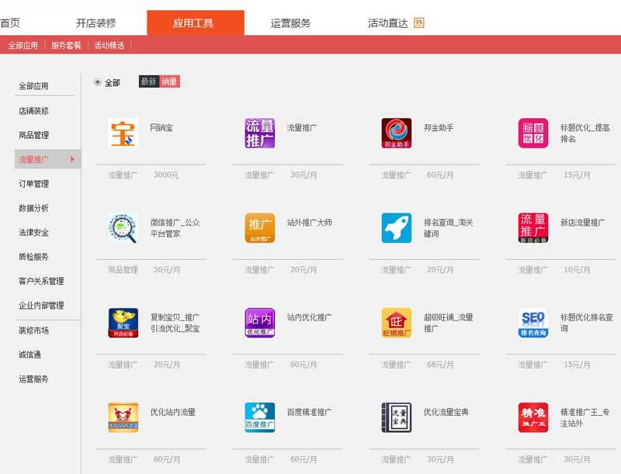Sort apps by 最新

(x=150, y=81)
